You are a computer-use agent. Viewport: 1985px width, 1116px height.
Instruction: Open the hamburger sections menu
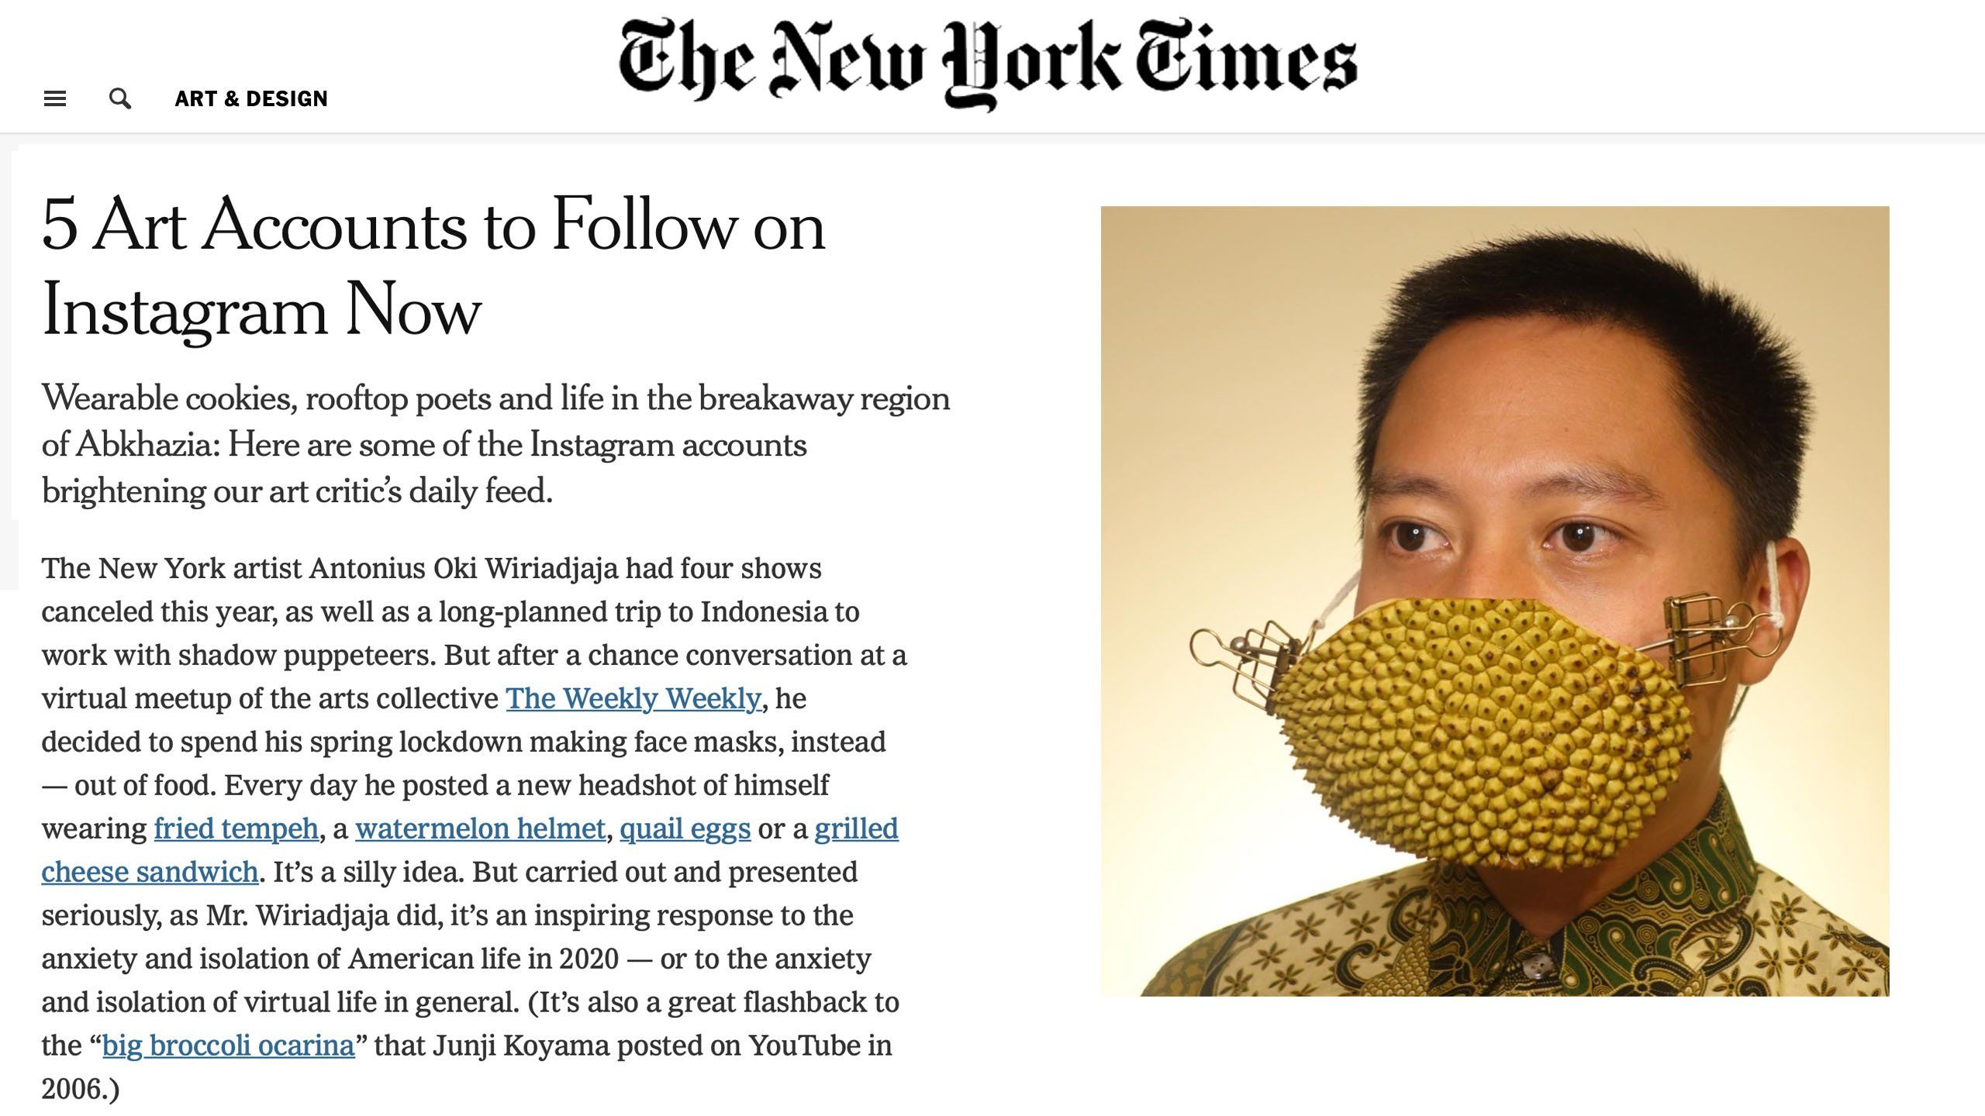55,98
